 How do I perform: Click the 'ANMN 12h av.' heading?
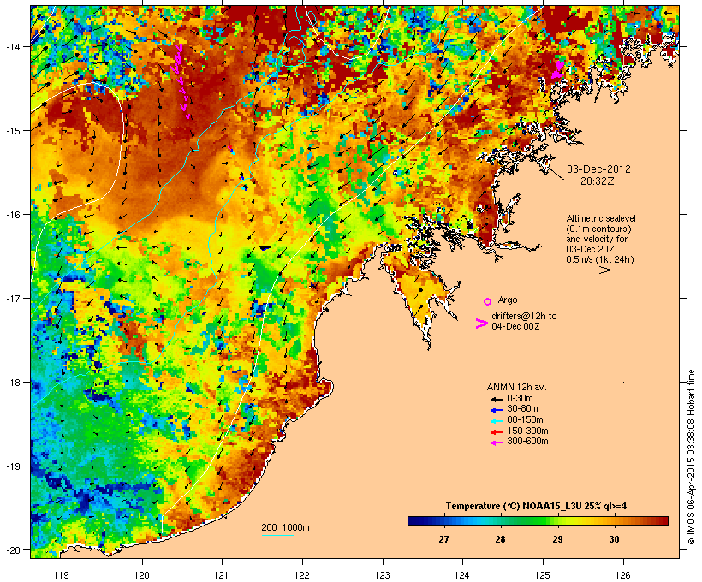click(516, 387)
